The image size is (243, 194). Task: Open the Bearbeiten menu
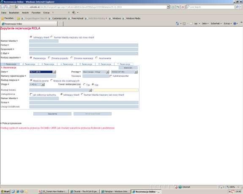pos(14,13)
